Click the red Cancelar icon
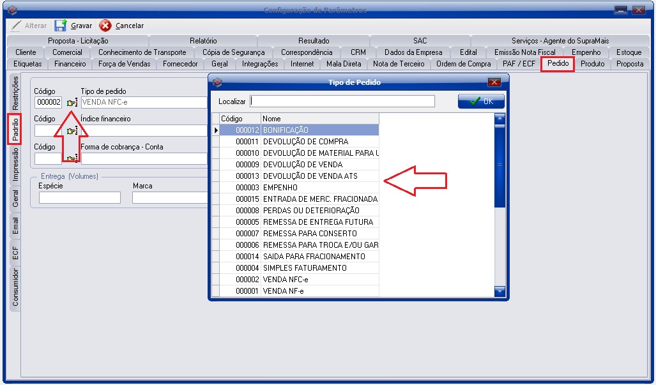Image resolution: width=656 pixels, height=385 pixels. [x=105, y=26]
